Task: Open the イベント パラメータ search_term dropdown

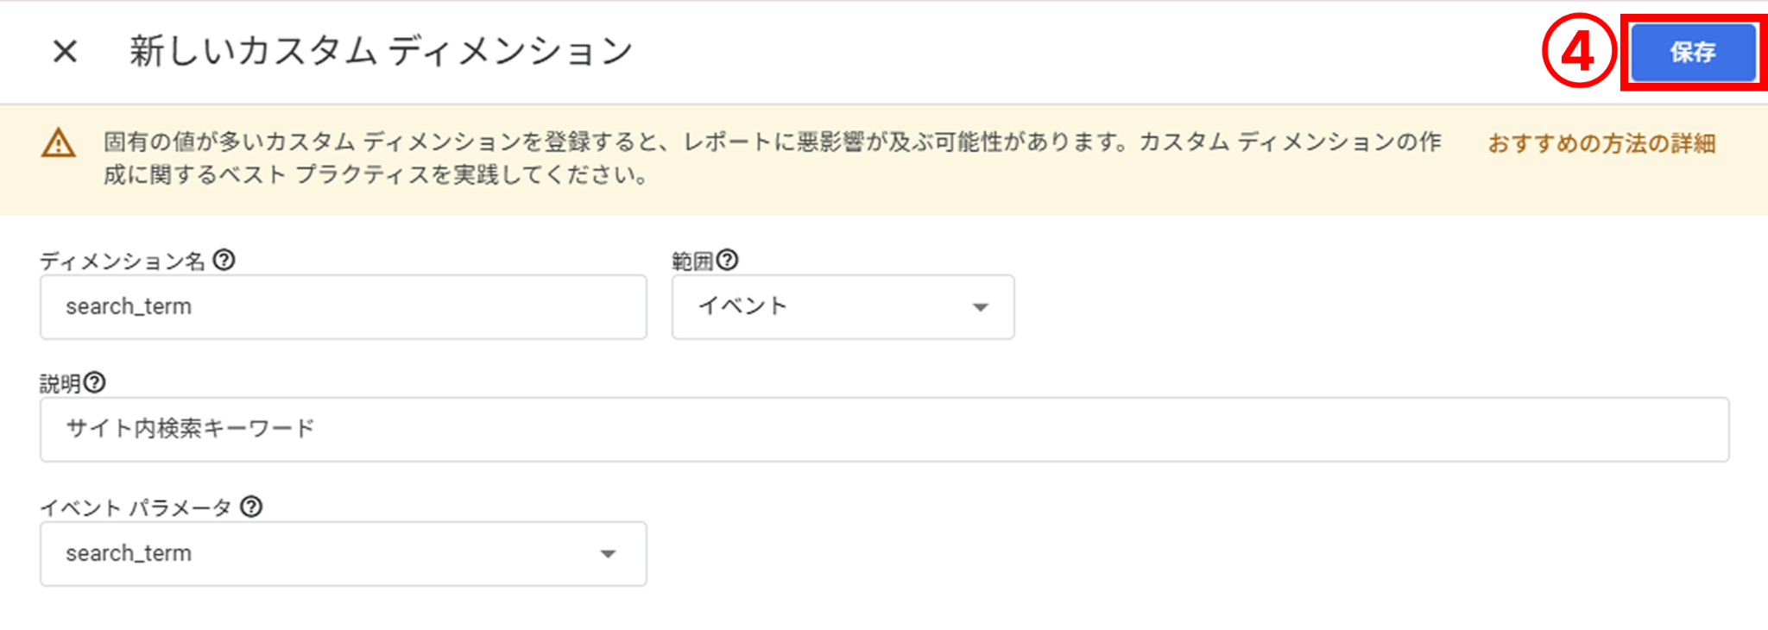Action: coord(344,554)
